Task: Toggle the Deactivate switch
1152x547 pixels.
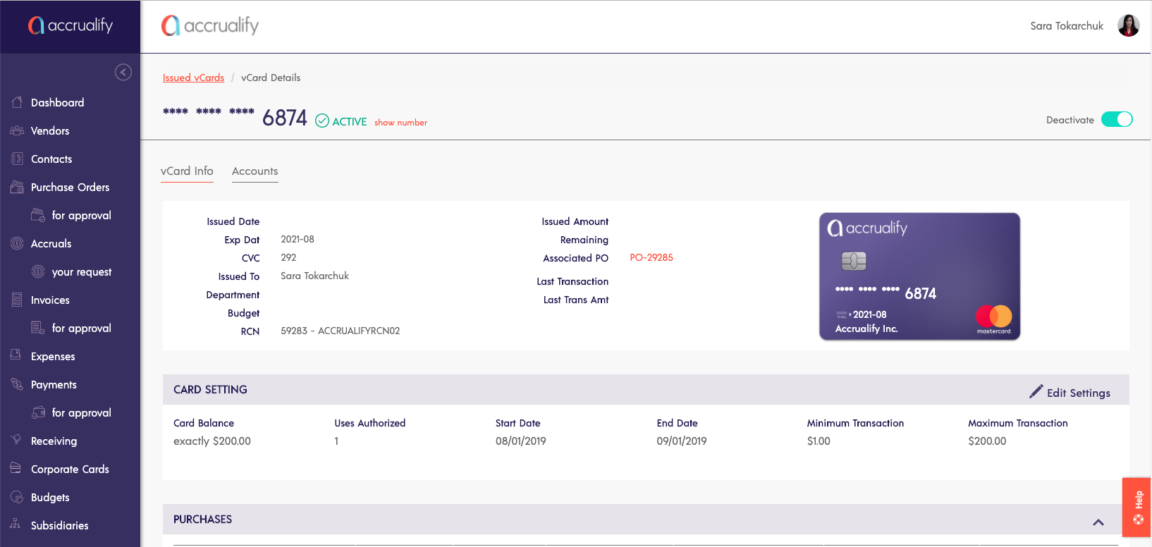Action: pyautogui.click(x=1117, y=119)
